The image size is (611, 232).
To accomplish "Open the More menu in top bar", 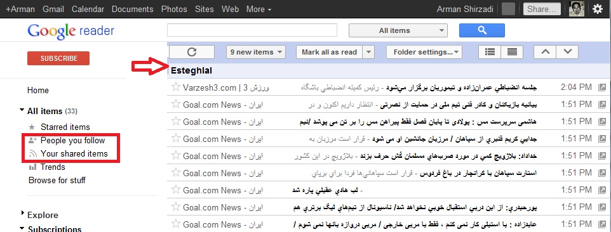I will [258, 9].
